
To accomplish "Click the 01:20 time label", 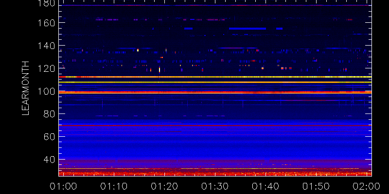I will (164, 186).
